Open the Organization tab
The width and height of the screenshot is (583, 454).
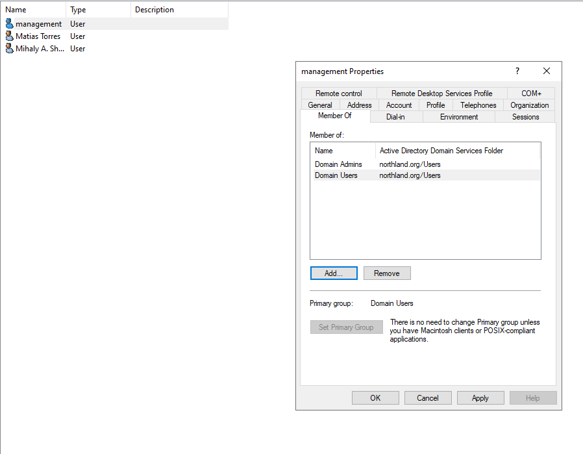pyautogui.click(x=529, y=105)
